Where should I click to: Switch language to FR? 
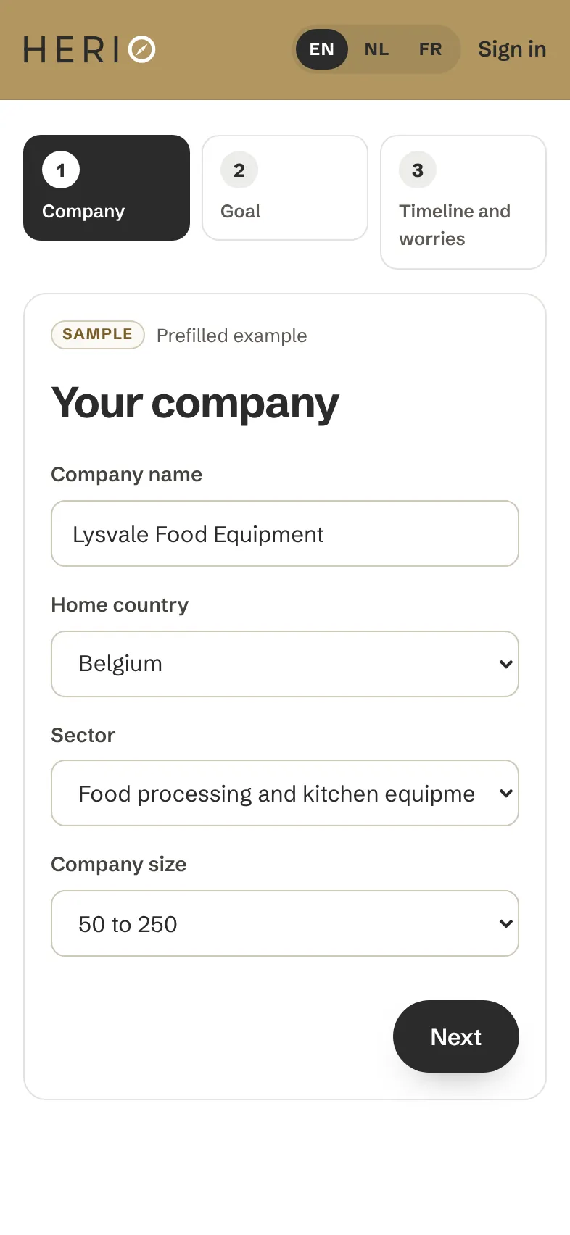[430, 49]
